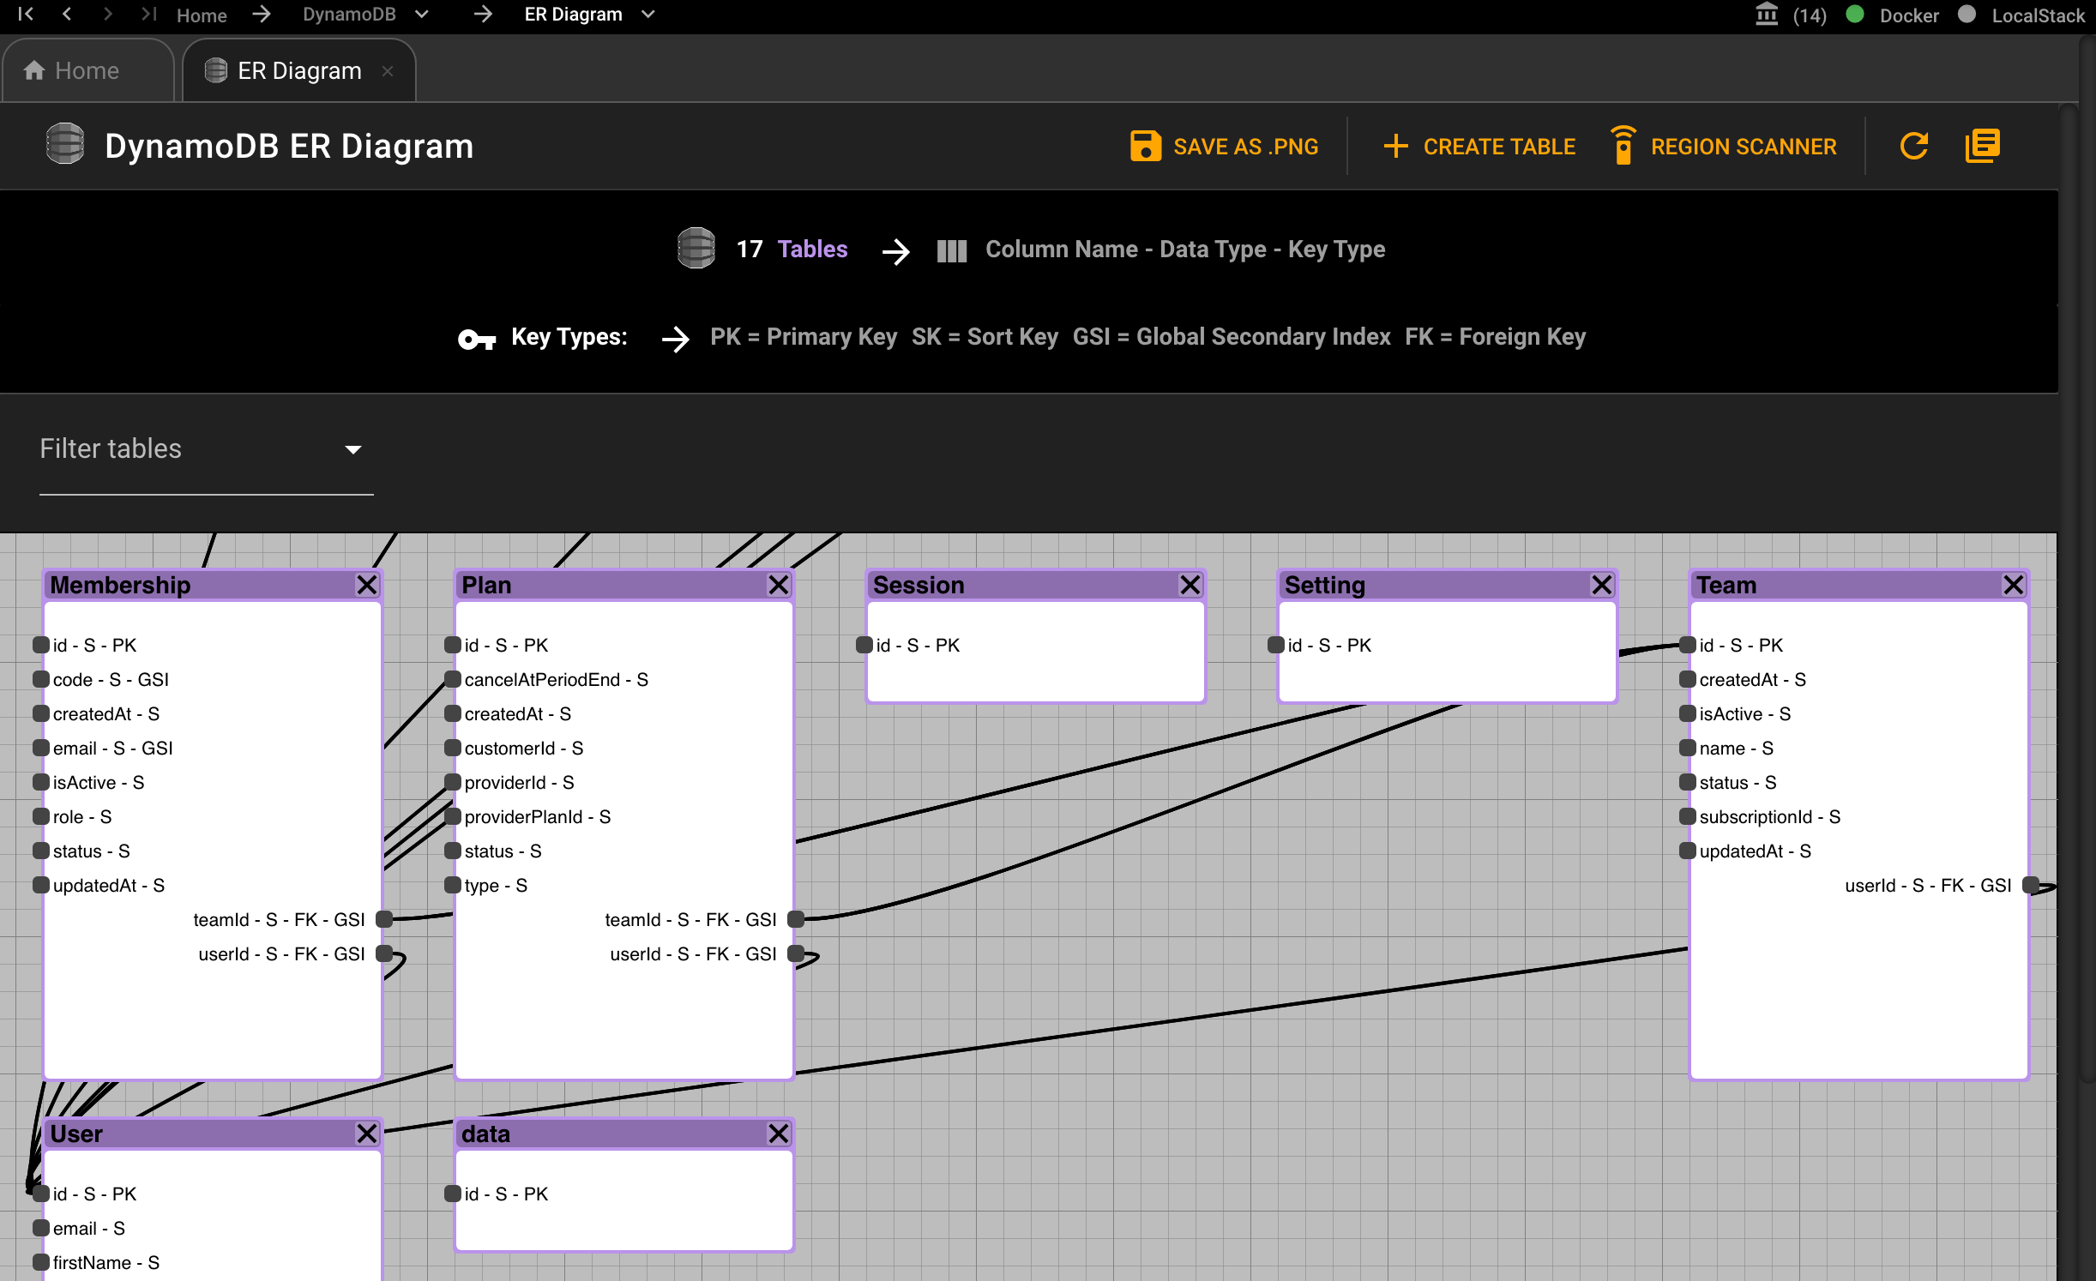Click the Key Types key icon
This screenshot has width=2096, height=1281.
pos(477,340)
